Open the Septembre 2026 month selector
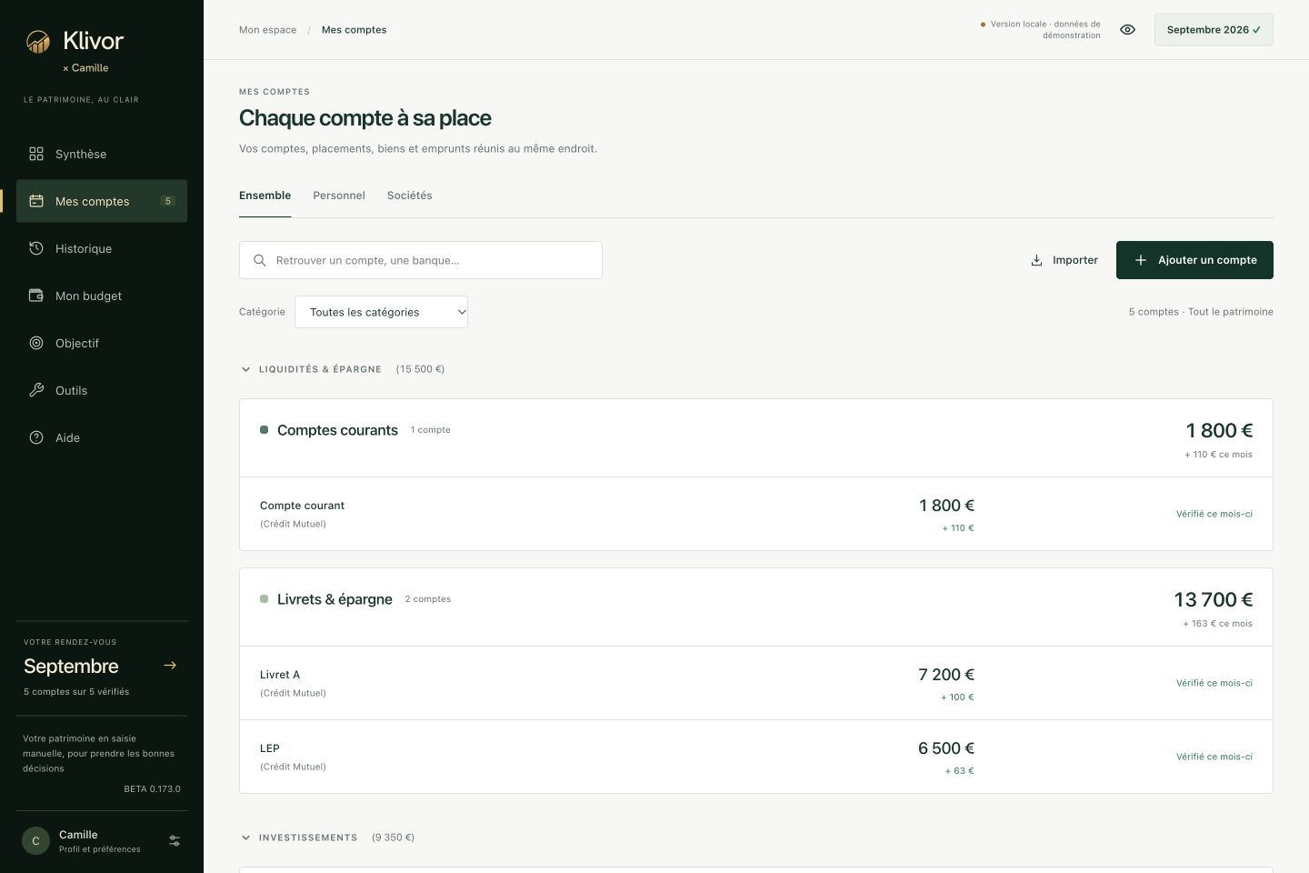1309x873 pixels. [x=1214, y=30]
